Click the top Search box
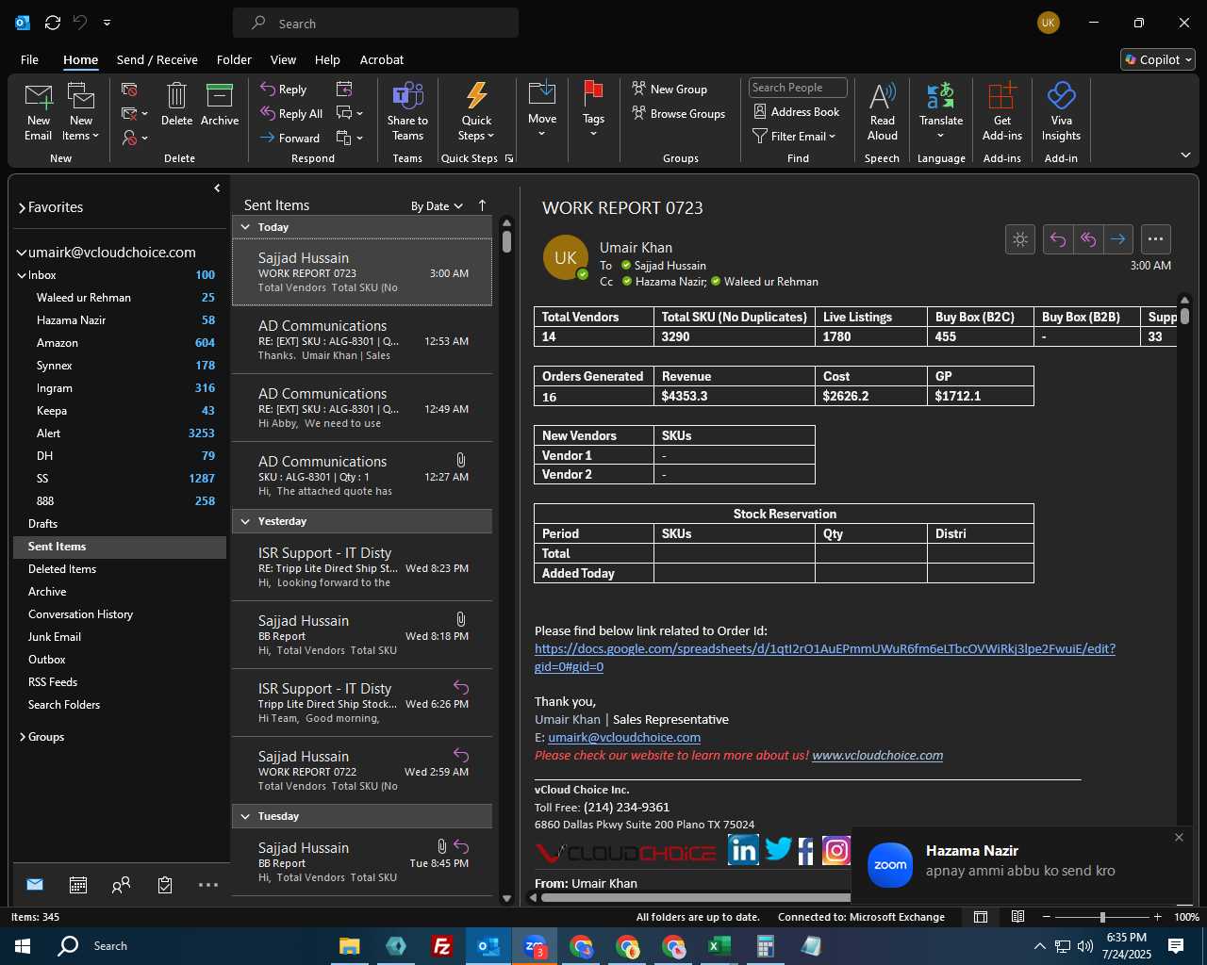Image resolution: width=1207 pixels, height=965 pixels. [375, 24]
